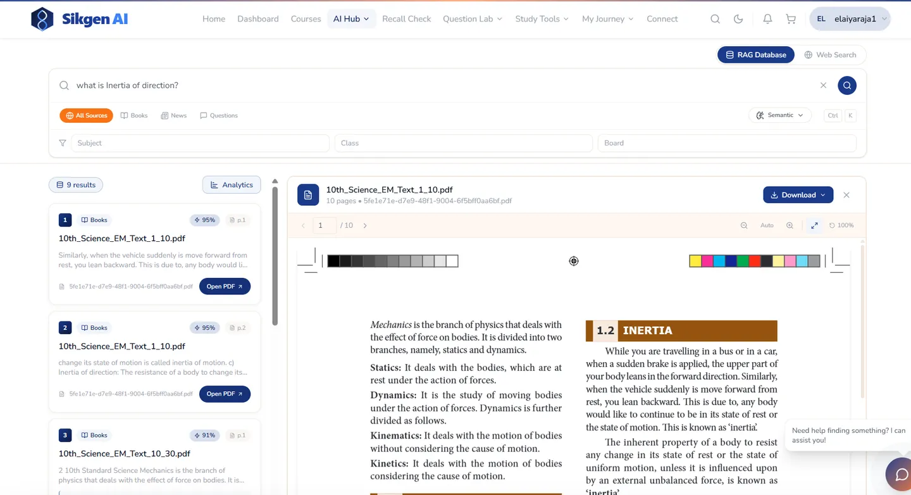Click the PDF document icon in viewer header
911x495 pixels.
tap(308, 195)
